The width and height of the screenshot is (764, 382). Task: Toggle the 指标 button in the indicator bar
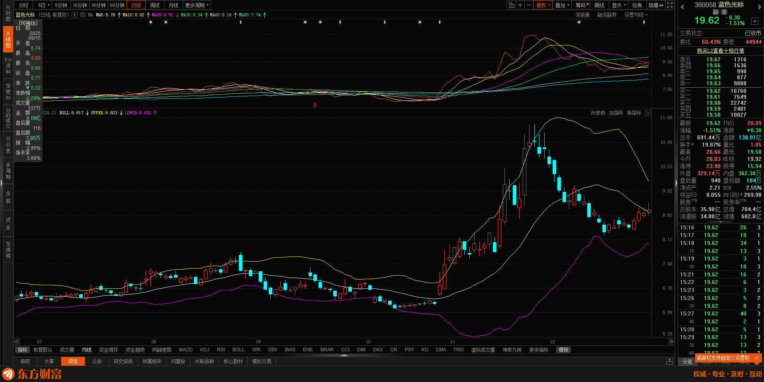23,350
